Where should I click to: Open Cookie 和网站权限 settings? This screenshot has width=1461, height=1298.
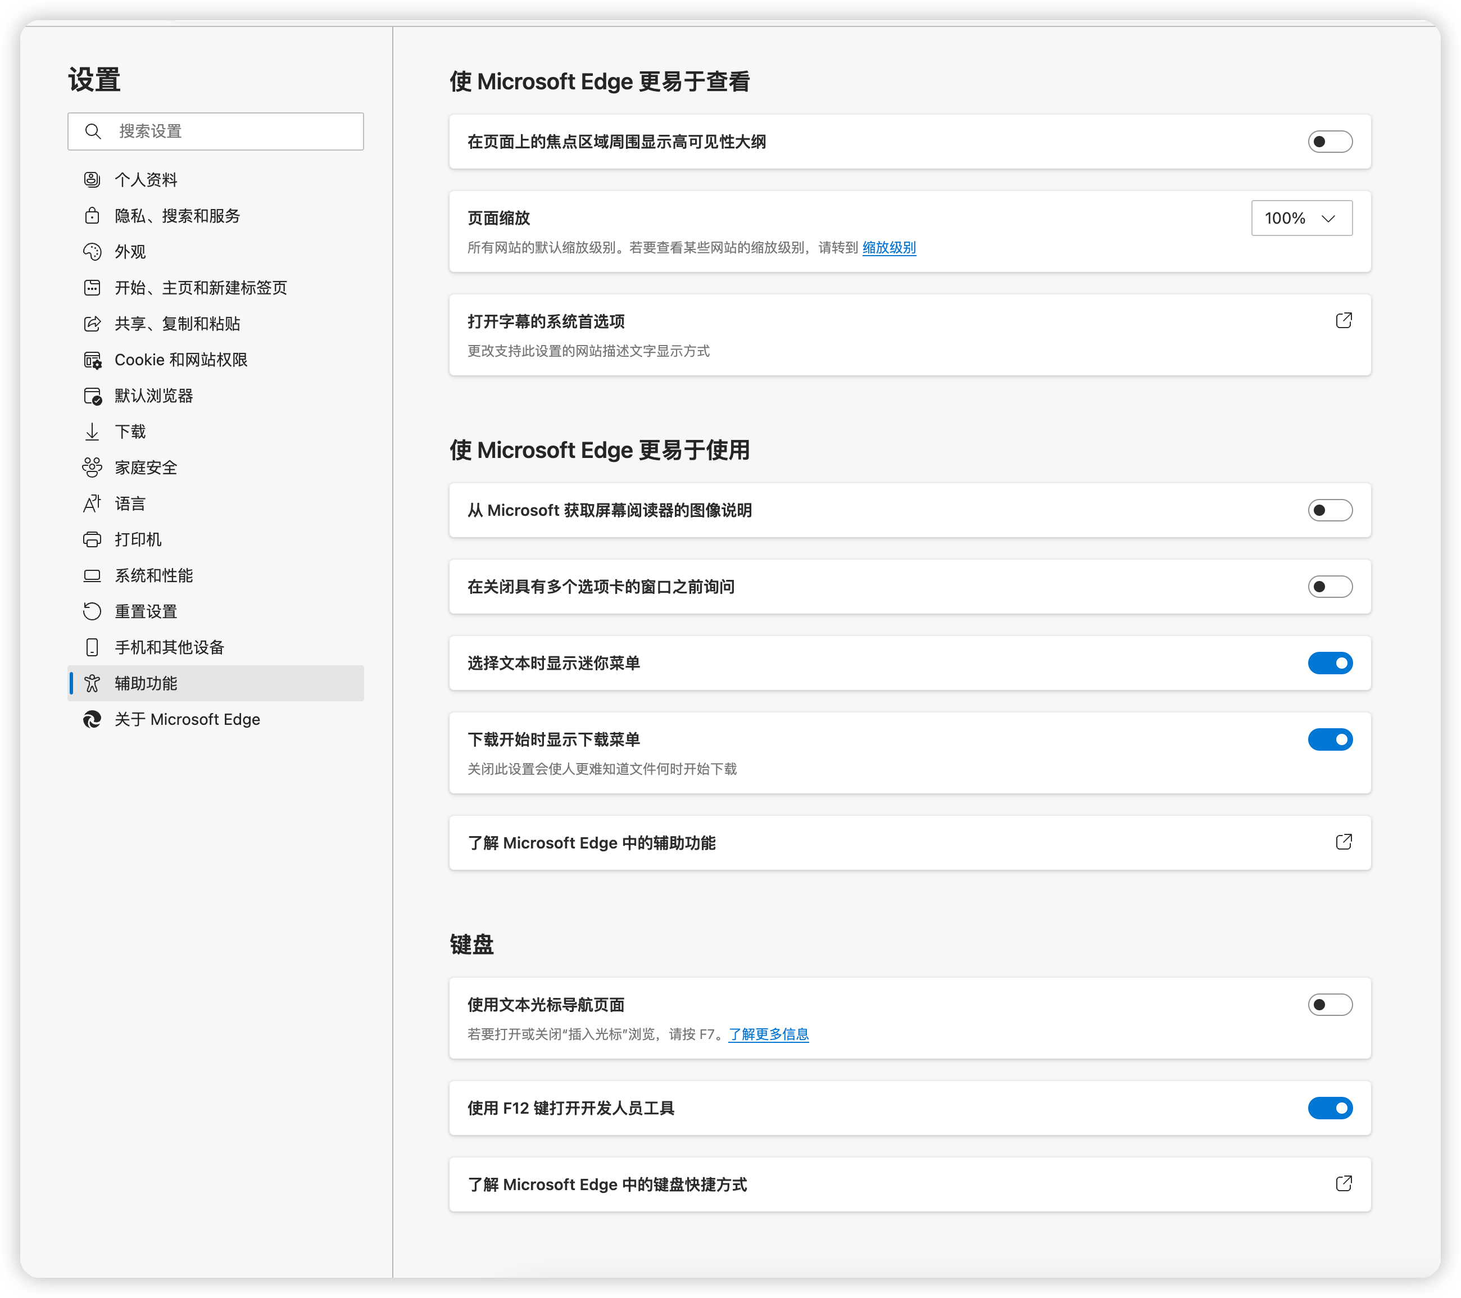216,360
